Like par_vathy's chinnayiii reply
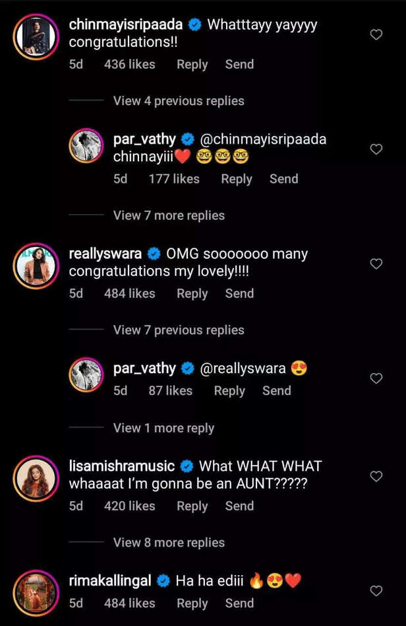The width and height of the screenshot is (406, 626). click(376, 149)
